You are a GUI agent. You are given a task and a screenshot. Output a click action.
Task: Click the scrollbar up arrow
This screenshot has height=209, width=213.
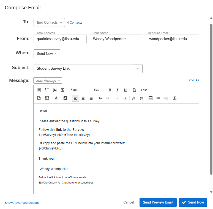coord(211,18)
